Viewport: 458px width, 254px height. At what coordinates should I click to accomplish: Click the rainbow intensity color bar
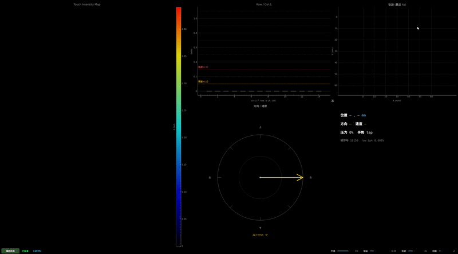pyautogui.click(x=179, y=126)
